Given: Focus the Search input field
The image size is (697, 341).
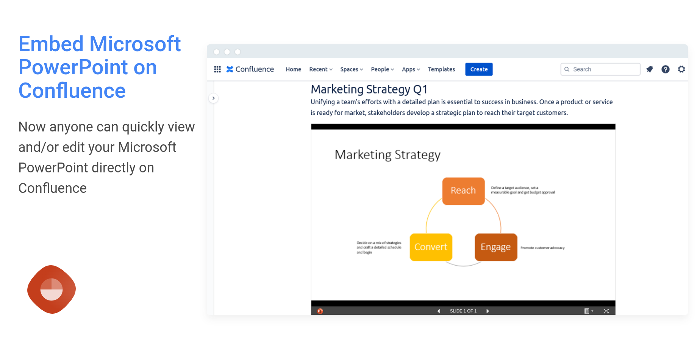Looking at the screenshot, I should coord(600,69).
